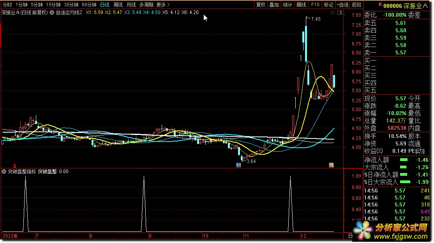434x243 pixels.
Task: Click the diamond icon at chart top-right
Action: pyautogui.click(x=332, y=13)
